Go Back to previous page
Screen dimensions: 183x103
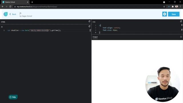pos(13,14)
